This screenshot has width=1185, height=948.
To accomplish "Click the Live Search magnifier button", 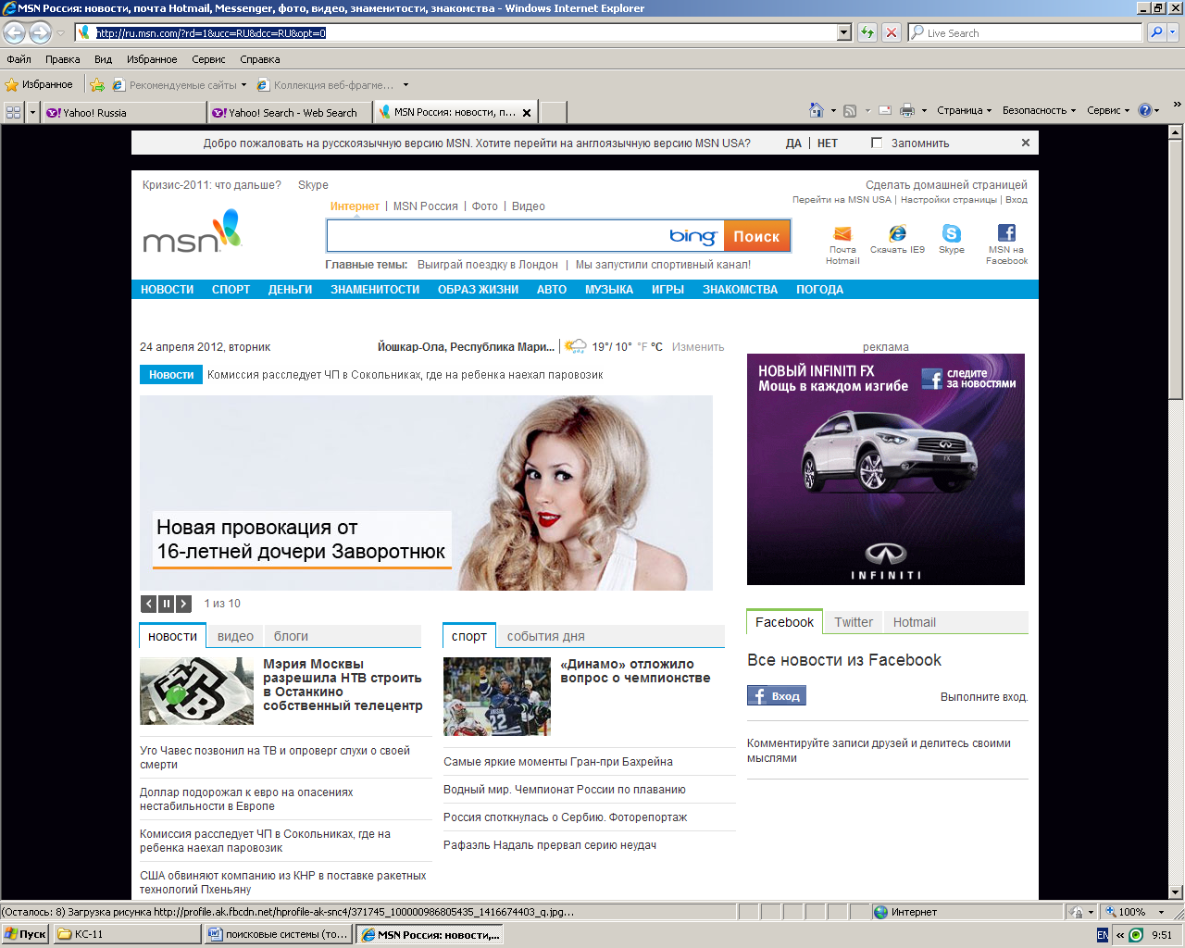I will tap(1156, 32).
